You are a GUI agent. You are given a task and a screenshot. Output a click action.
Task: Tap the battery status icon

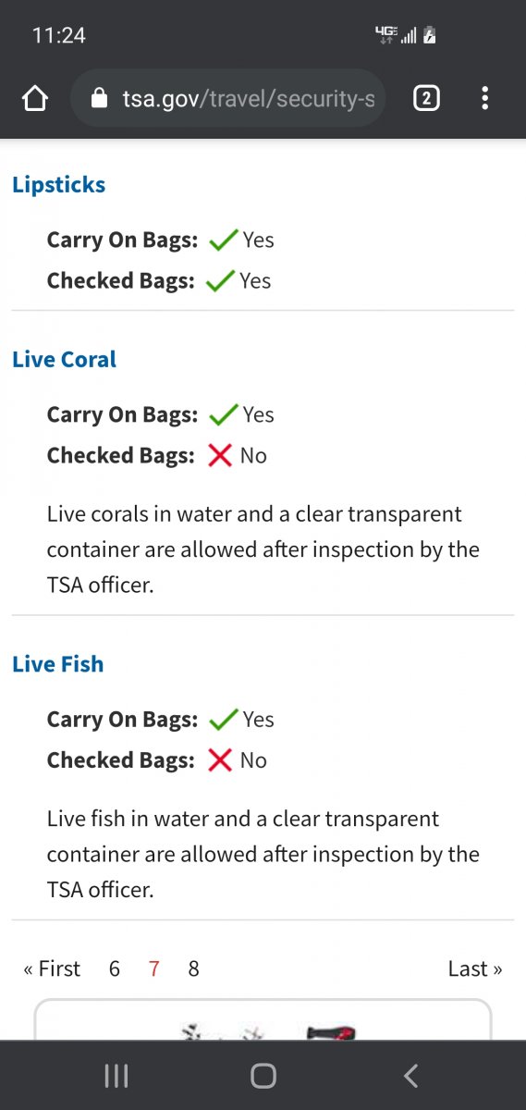(429, 35)
